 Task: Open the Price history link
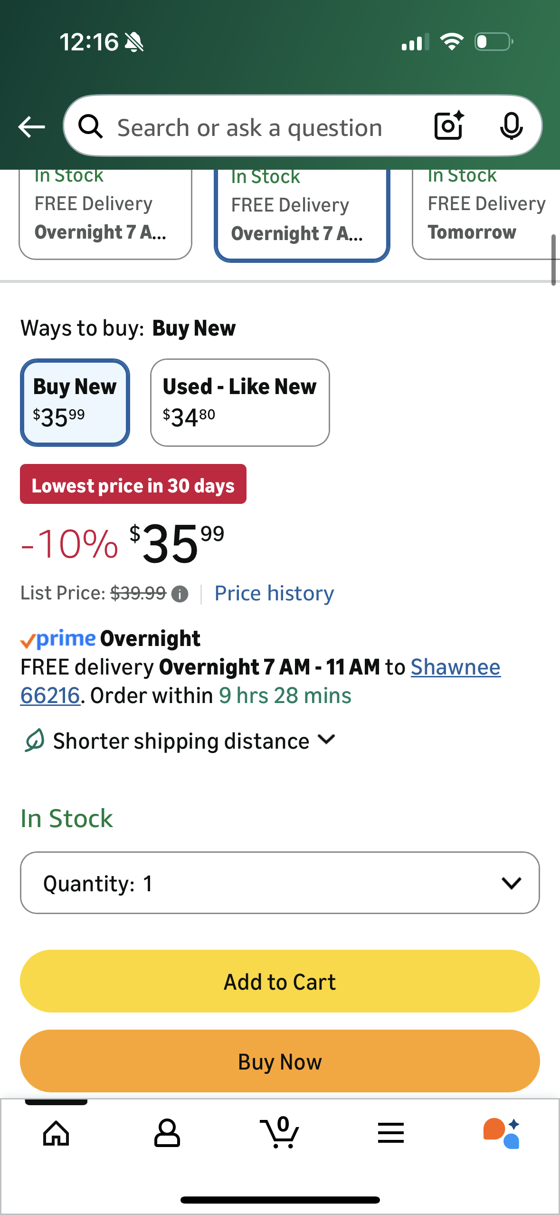click(x=274, y=593)
